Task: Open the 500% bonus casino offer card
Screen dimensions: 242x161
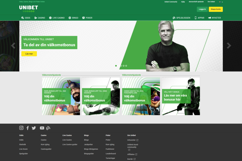Action: coord(61,96)
